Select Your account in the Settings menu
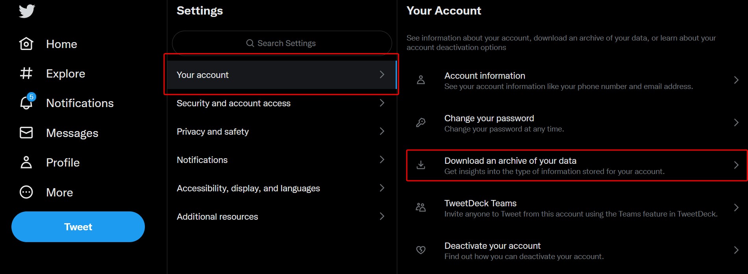This screenshot has width=748, height=274. click(x=281, y=74)
